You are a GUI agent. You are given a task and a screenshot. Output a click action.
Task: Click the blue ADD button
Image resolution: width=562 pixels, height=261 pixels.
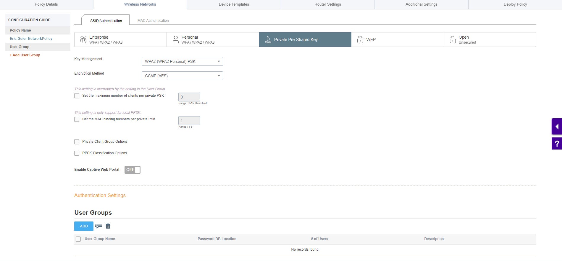point(84,226)
